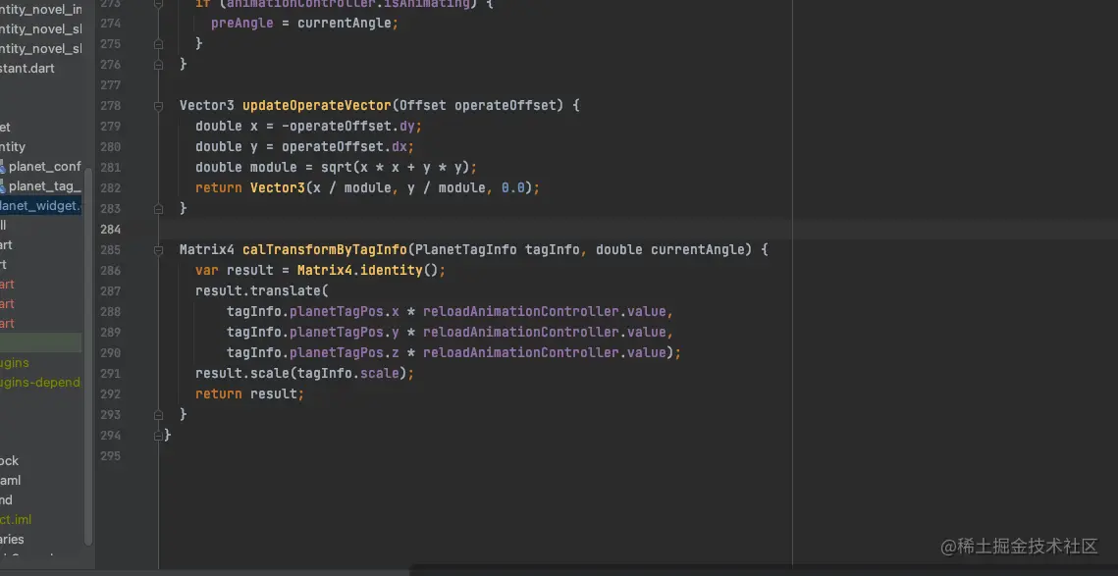Click line number 285 in the gutter
The height and width of the screenshot is (576, 1118).
coord(111,250)
